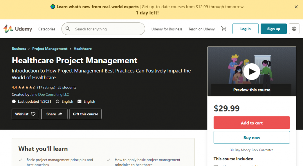Image resolution: width=303 pixels, height=166 pixels.
Task: Share this course
Action: pyautogui.click(x=54, y=114)
